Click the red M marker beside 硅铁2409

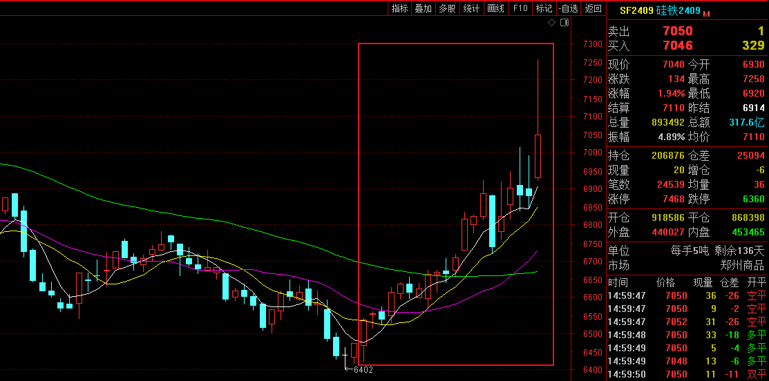coord(707,12)
